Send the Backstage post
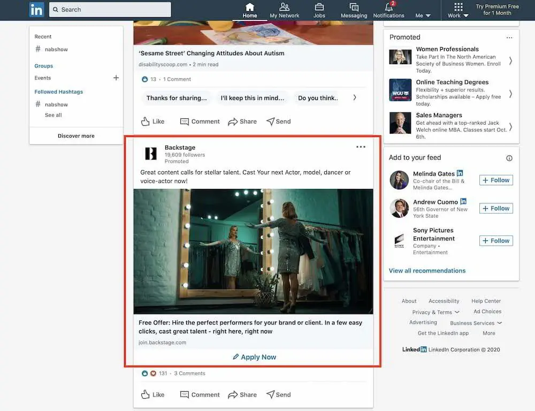Screen dimensions: 535x411 tap(278, 394)
